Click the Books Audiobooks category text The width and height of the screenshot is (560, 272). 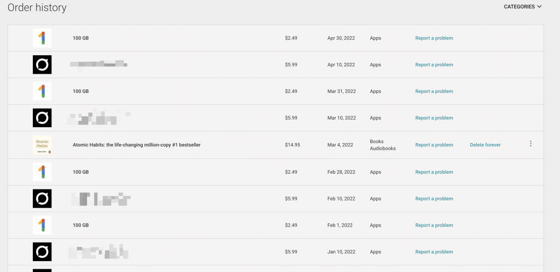click(x=382, y=145)
